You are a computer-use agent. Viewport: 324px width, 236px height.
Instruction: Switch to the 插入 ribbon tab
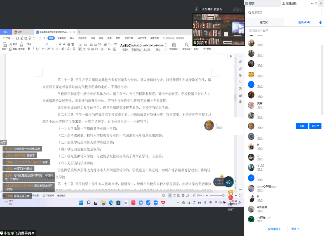click(72, 38)
